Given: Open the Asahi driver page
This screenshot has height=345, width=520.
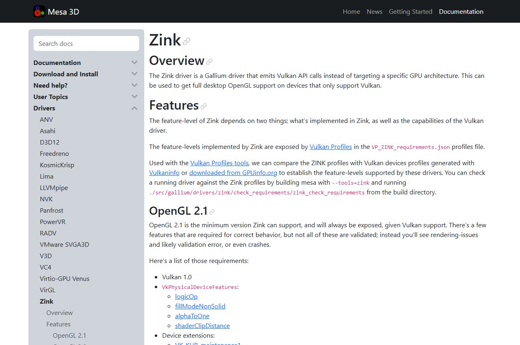Looking at the screenshot, I should tap(48, 131).
